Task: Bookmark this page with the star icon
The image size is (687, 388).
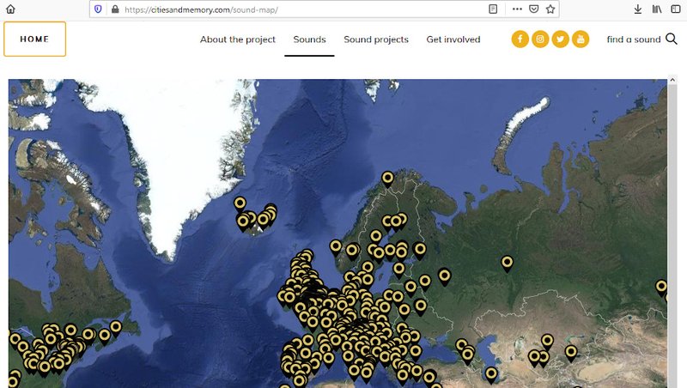Action: (x=550, y=9)
